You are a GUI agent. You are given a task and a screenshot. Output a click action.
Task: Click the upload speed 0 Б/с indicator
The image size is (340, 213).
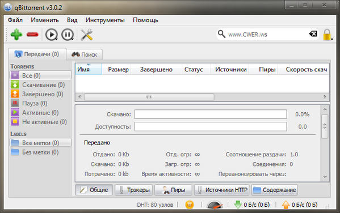300,205
